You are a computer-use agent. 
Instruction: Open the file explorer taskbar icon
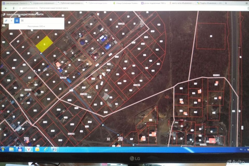click(11, 149)
